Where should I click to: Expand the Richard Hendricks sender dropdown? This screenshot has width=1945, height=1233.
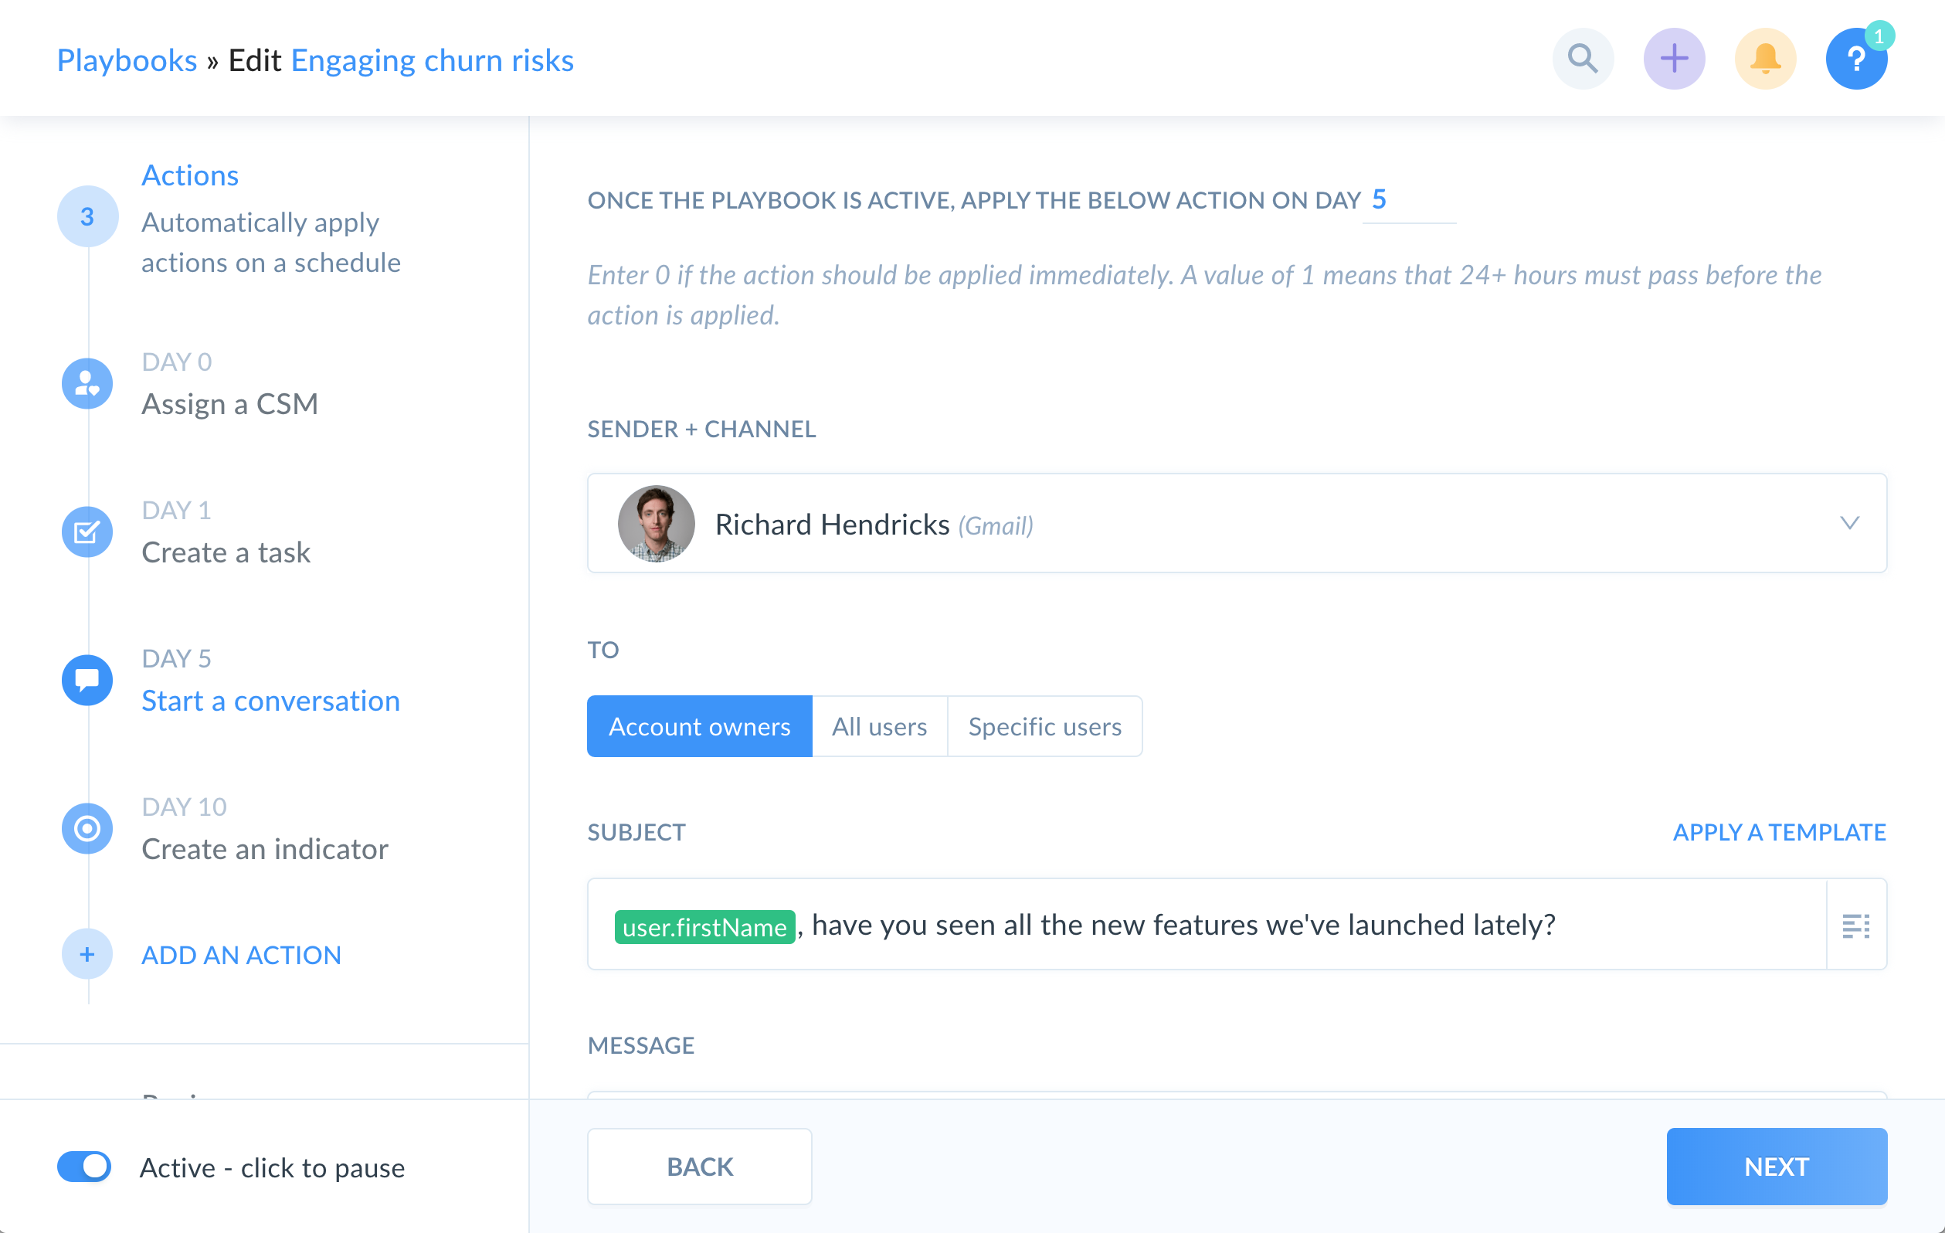(x=1849, y=524)
